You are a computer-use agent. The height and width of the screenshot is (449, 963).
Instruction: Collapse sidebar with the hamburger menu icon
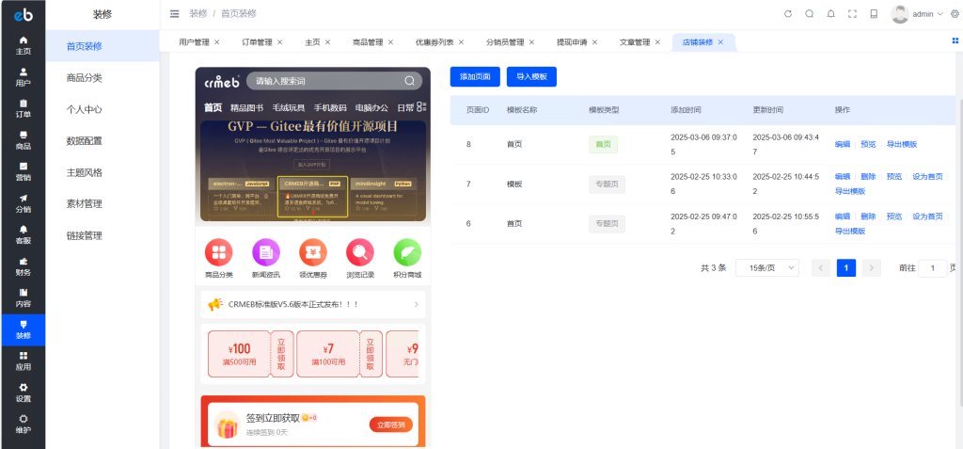pyautogui.click(x=174, y=14)
